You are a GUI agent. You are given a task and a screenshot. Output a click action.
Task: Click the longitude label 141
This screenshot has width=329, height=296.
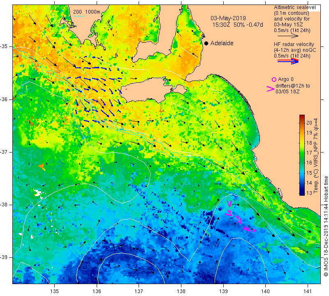(x=308, y=291)
